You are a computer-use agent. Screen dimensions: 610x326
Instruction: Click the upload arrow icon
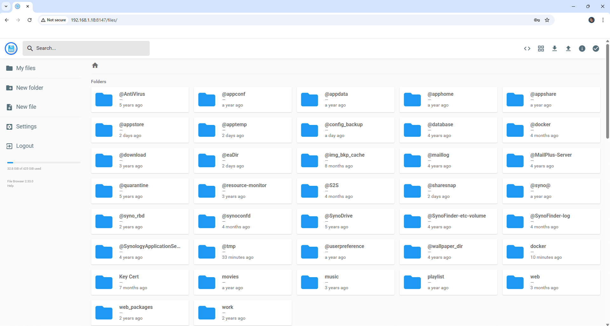pyautogui.click(x=568, y=49)
